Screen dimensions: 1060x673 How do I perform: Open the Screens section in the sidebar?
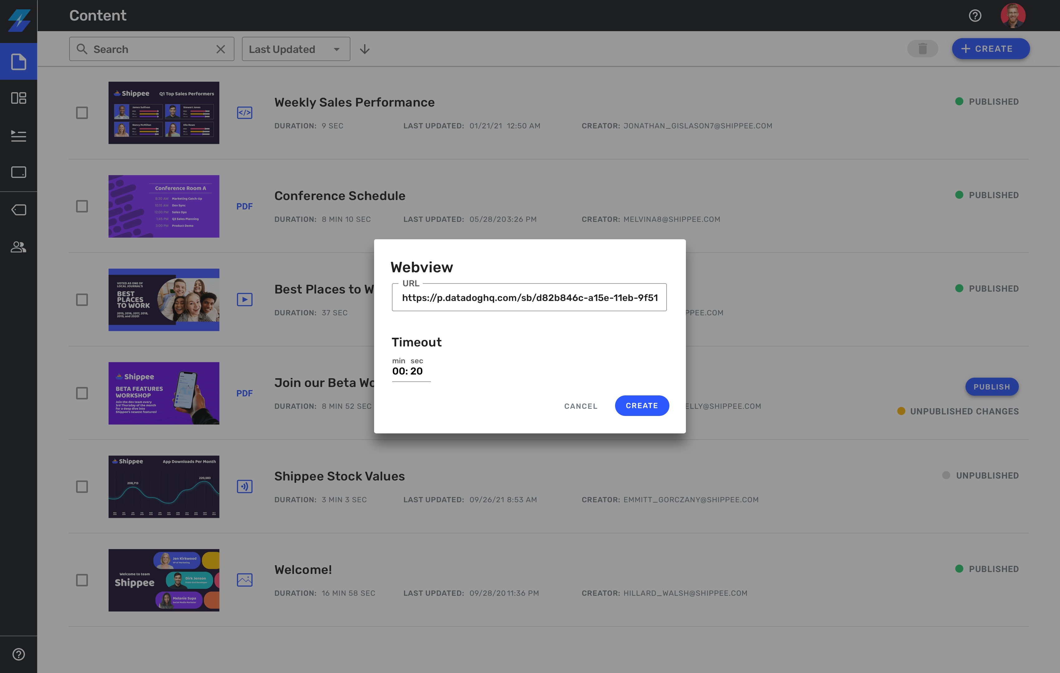pos(18,172)
